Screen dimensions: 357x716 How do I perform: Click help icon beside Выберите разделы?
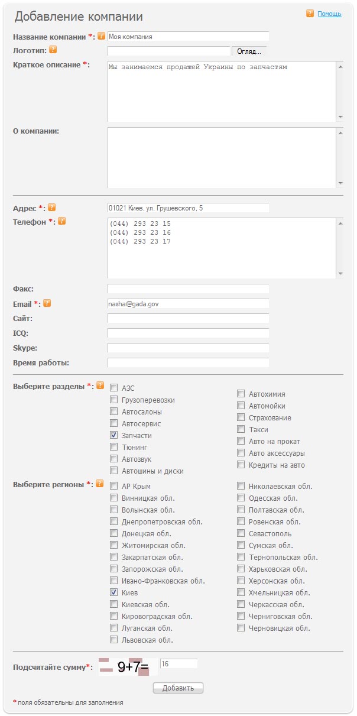pos(100,385)
